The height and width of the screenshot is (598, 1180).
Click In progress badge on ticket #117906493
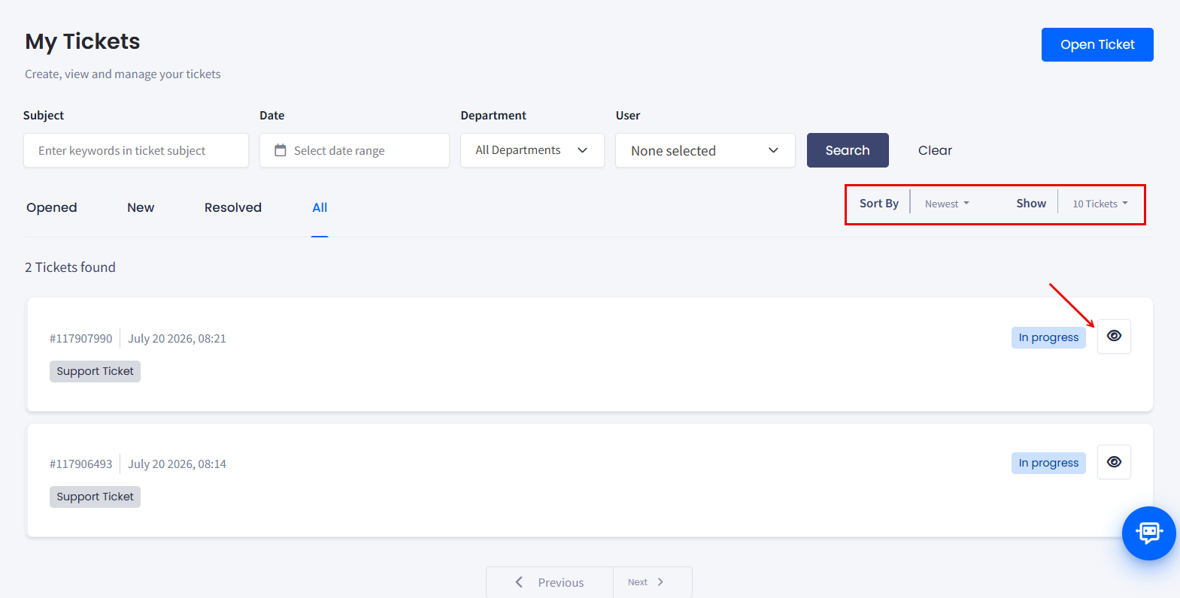pos(1048,463)
